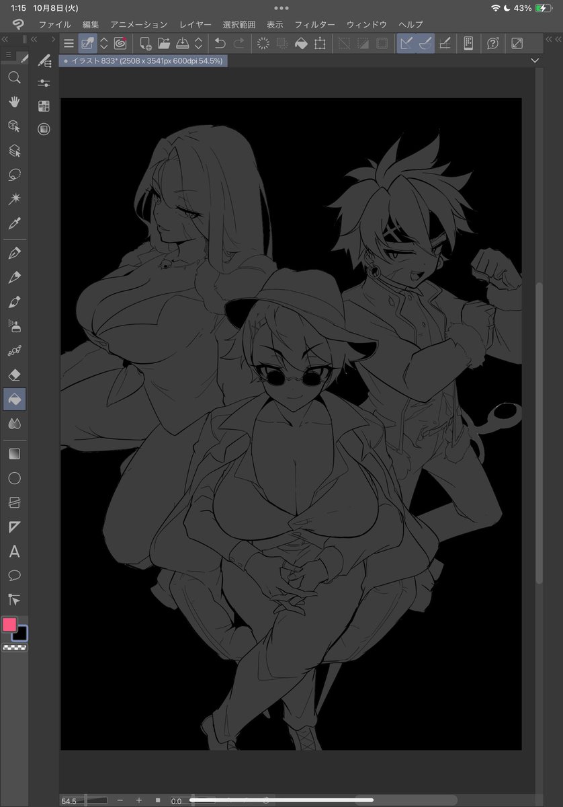563x807 pixels.
Task: Select the Figure ellipse tool
Action: 14,478
